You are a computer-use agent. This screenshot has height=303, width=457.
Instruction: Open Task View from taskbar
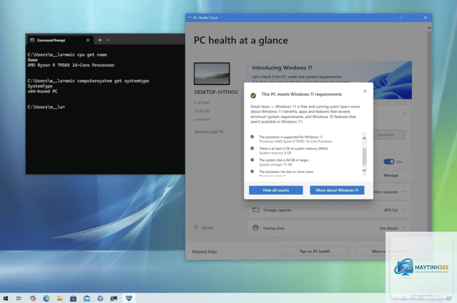pyautogui.click(x=19, y=298)
